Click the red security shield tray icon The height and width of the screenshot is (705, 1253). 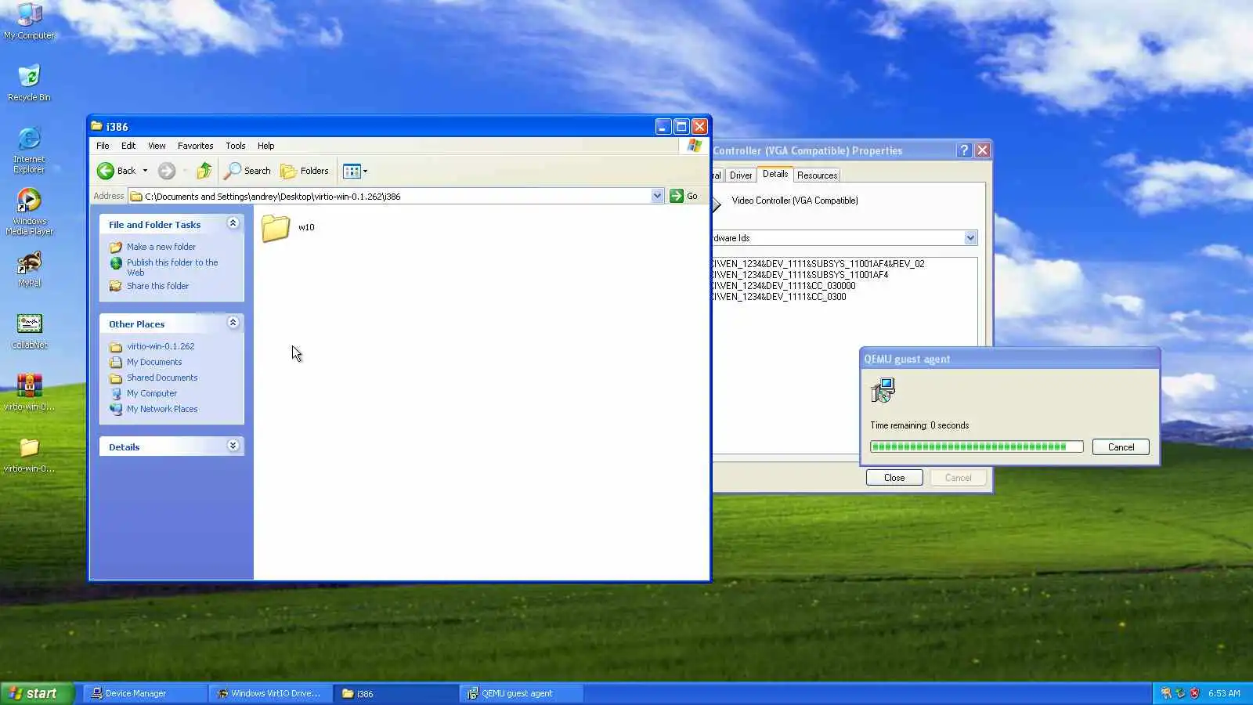(x=1194, y=693)
